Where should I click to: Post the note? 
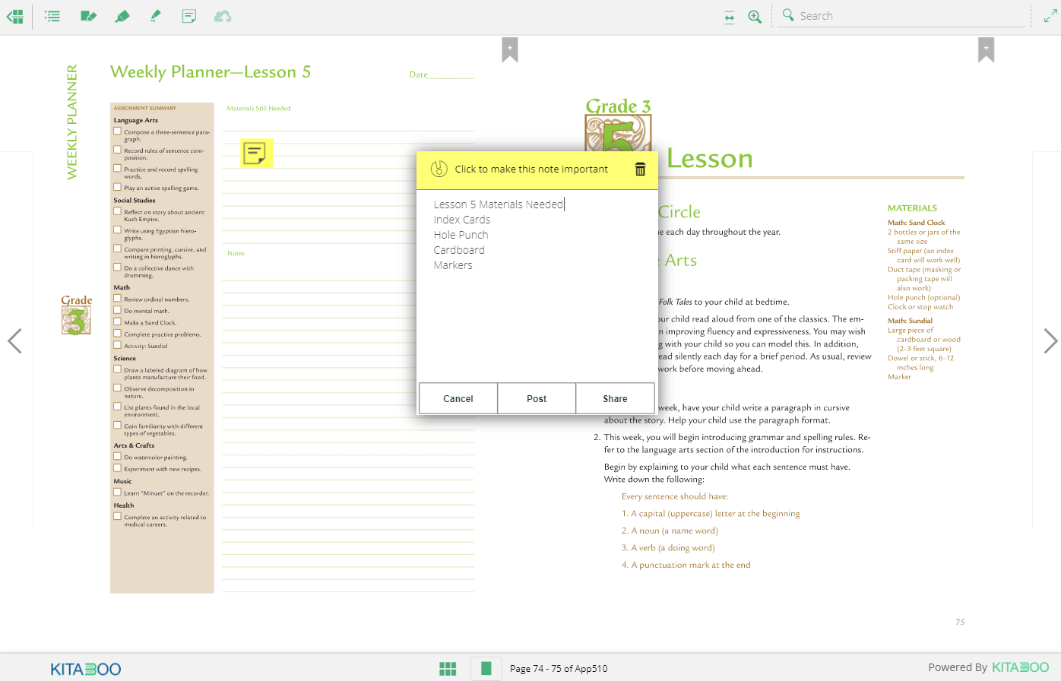coord(537,398)
